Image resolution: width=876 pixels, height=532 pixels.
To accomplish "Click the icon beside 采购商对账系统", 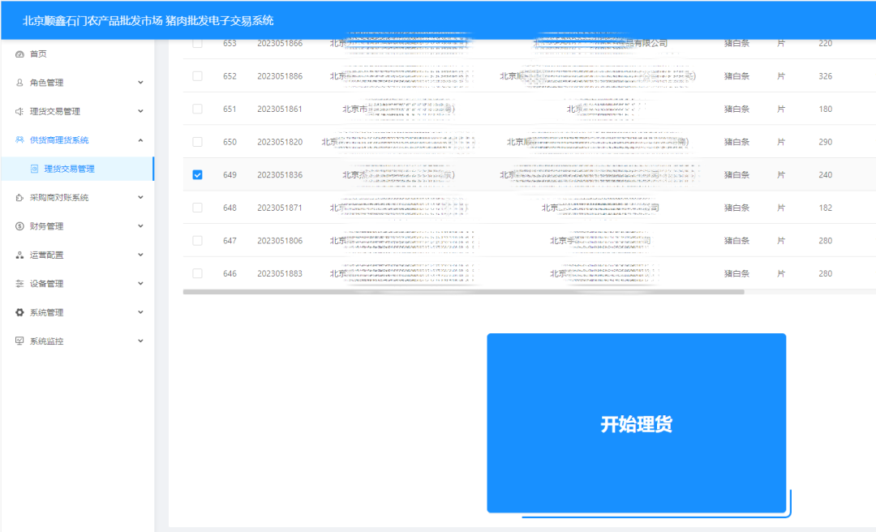I will (x=19, y=197).
